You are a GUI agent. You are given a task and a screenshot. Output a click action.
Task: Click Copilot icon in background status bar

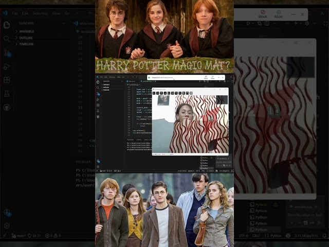[x=288, y=236]
